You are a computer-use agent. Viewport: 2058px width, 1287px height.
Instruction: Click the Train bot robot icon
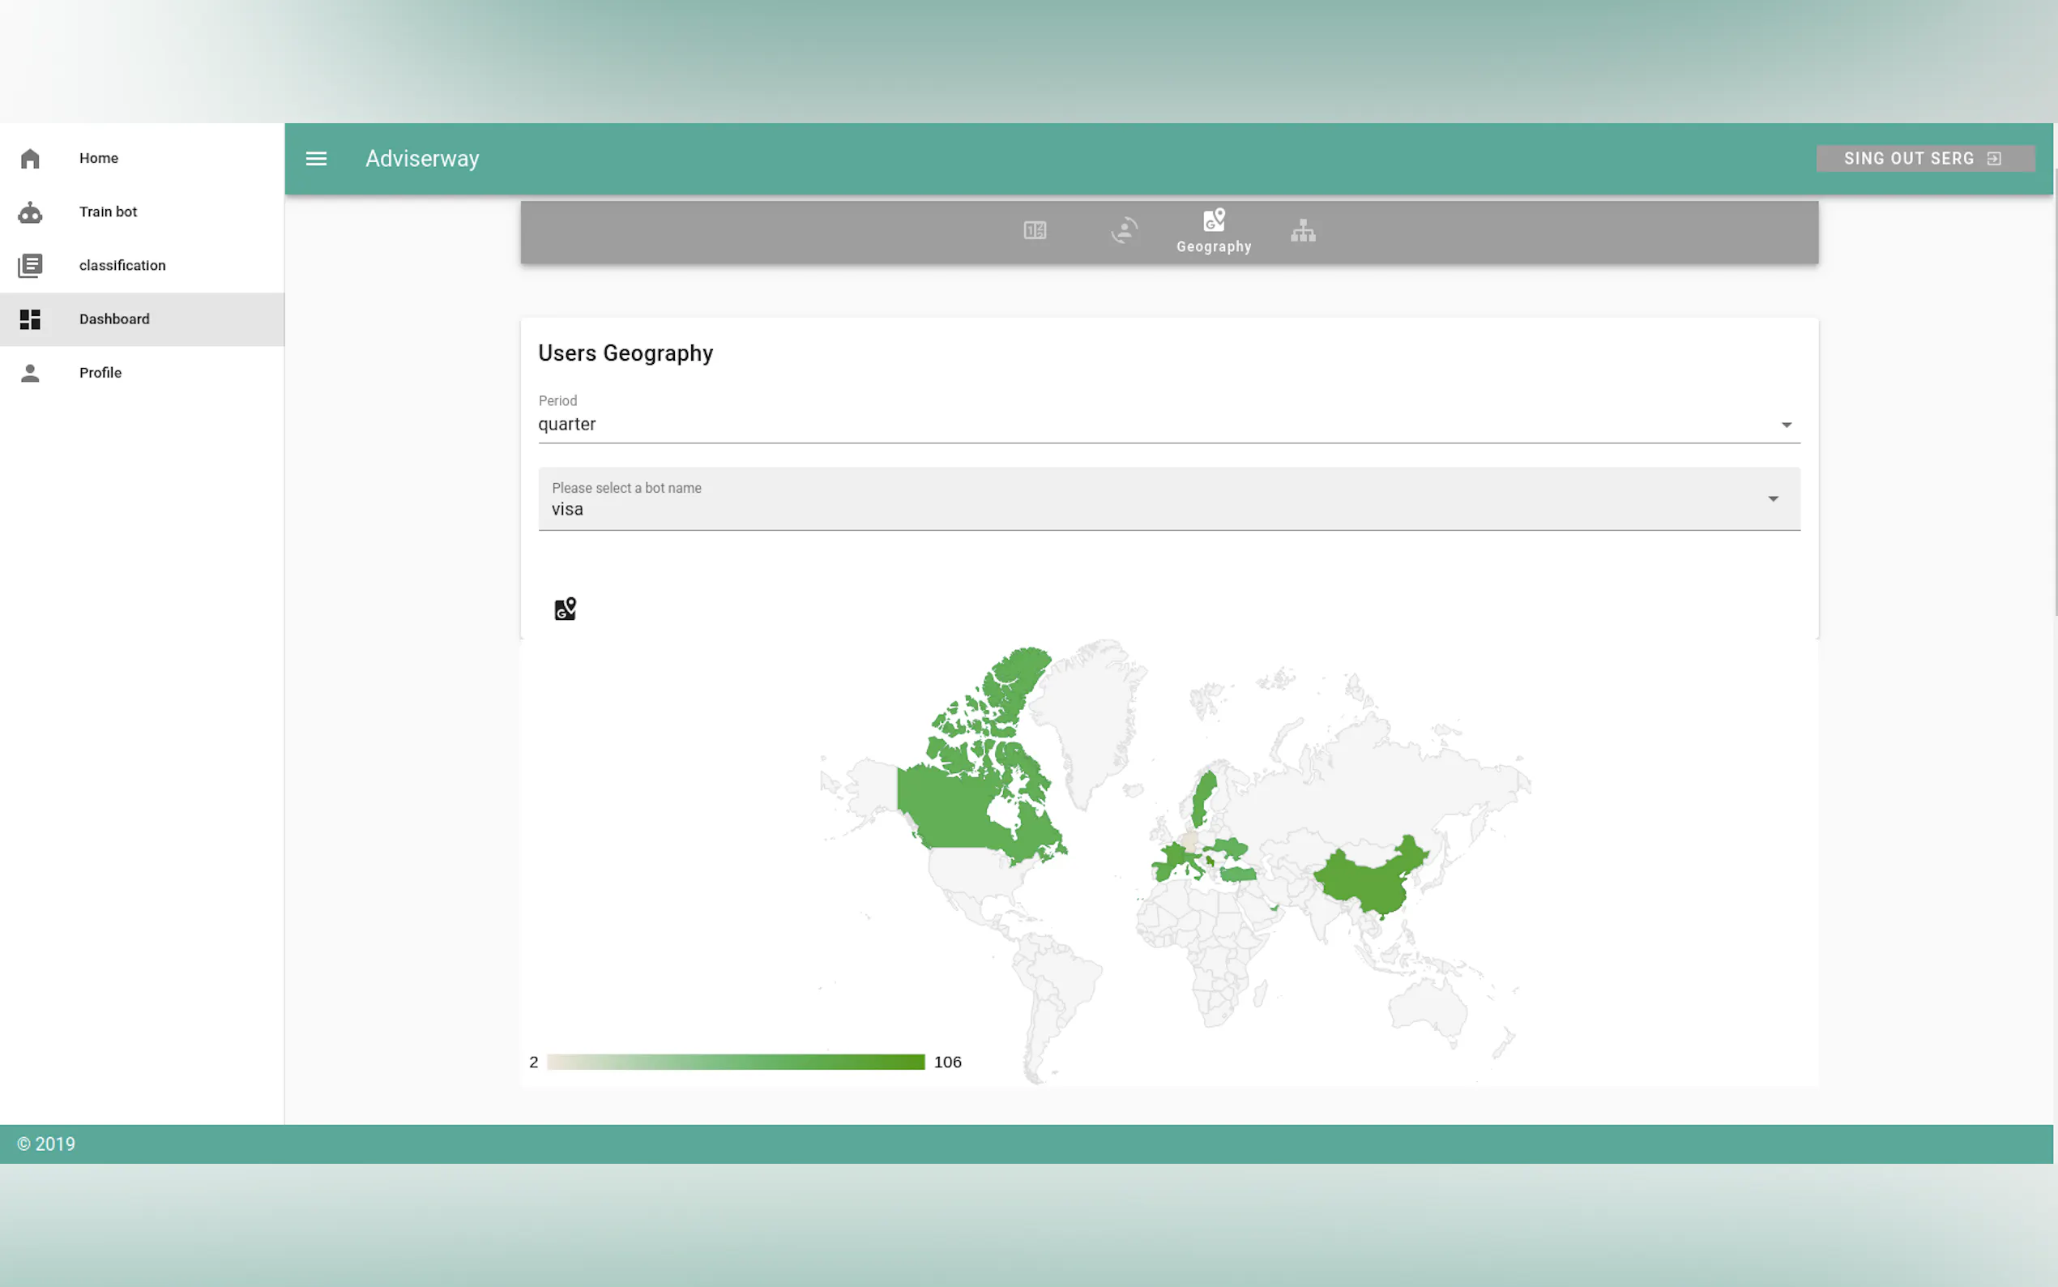30,212
